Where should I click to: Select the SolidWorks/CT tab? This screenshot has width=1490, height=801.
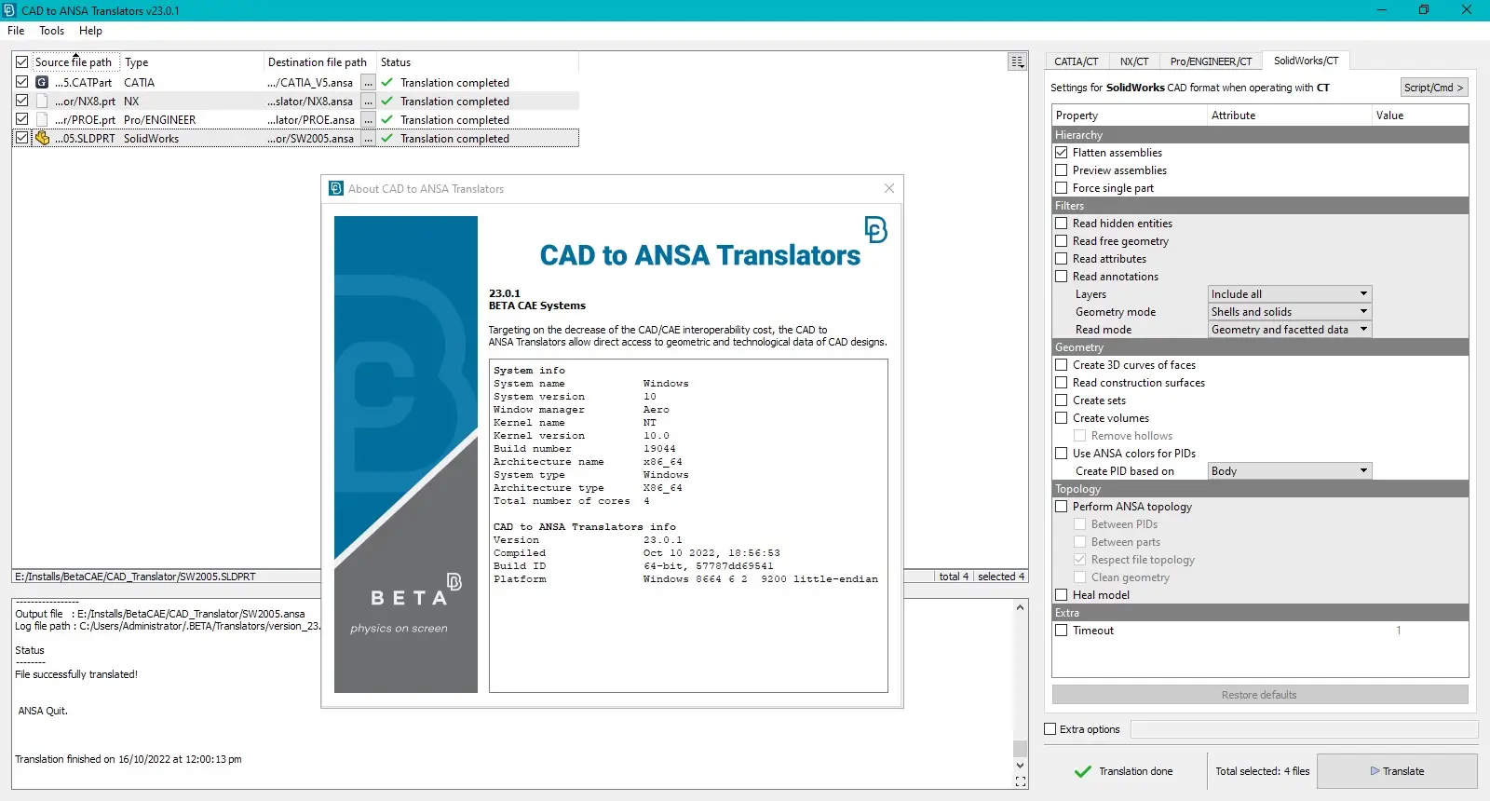click(1306, 61)
